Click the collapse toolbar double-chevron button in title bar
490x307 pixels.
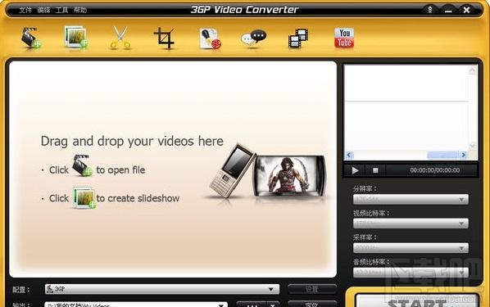click(x=430, y=10)
